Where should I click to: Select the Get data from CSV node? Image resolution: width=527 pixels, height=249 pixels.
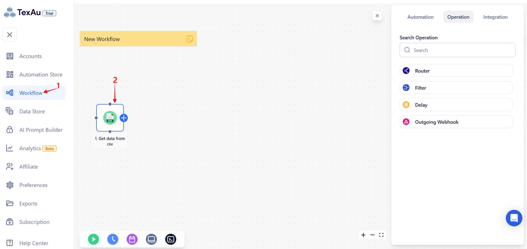coord(110,118)
